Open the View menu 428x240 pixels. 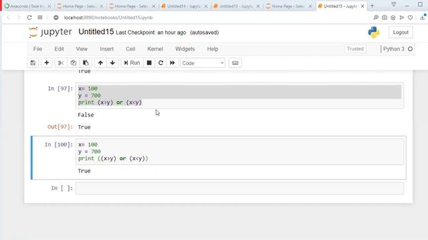pyautogui.click(x=82, y=49)
